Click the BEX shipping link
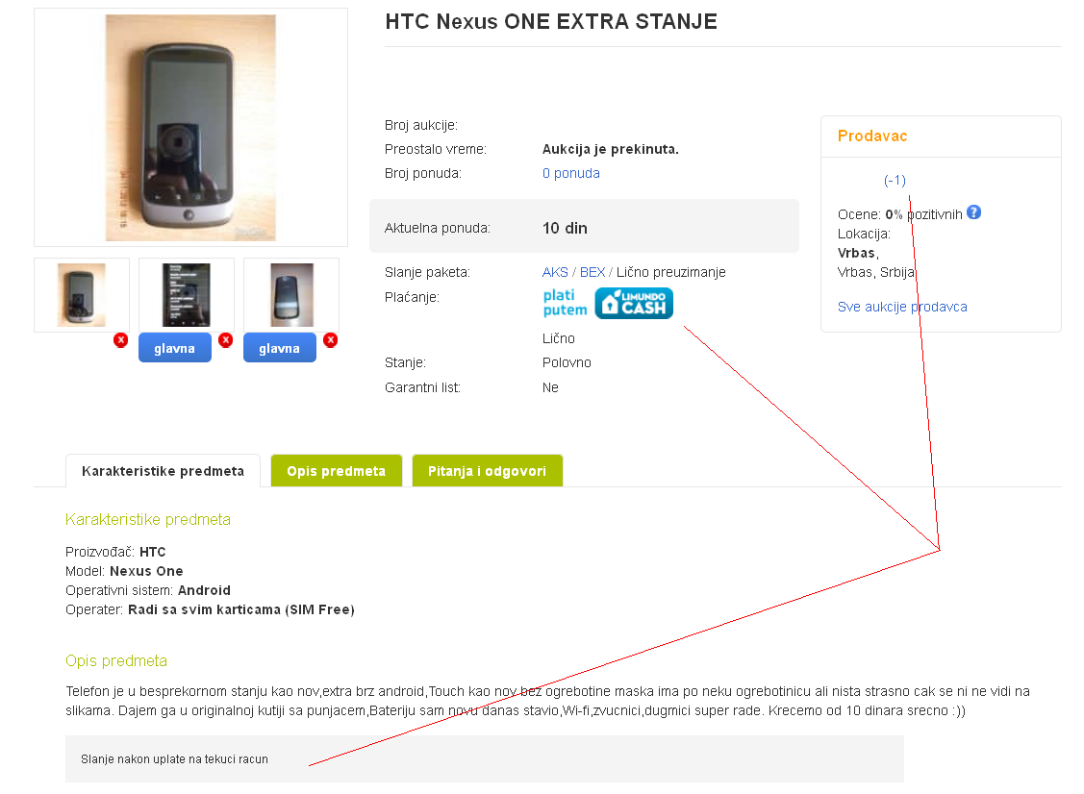The image size is (1084, 794). point(592,272)
